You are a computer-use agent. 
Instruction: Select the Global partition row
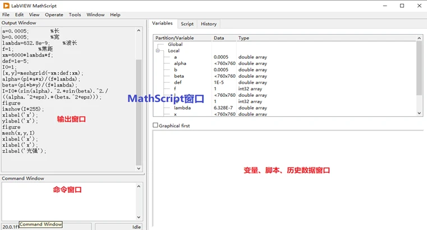175,44
